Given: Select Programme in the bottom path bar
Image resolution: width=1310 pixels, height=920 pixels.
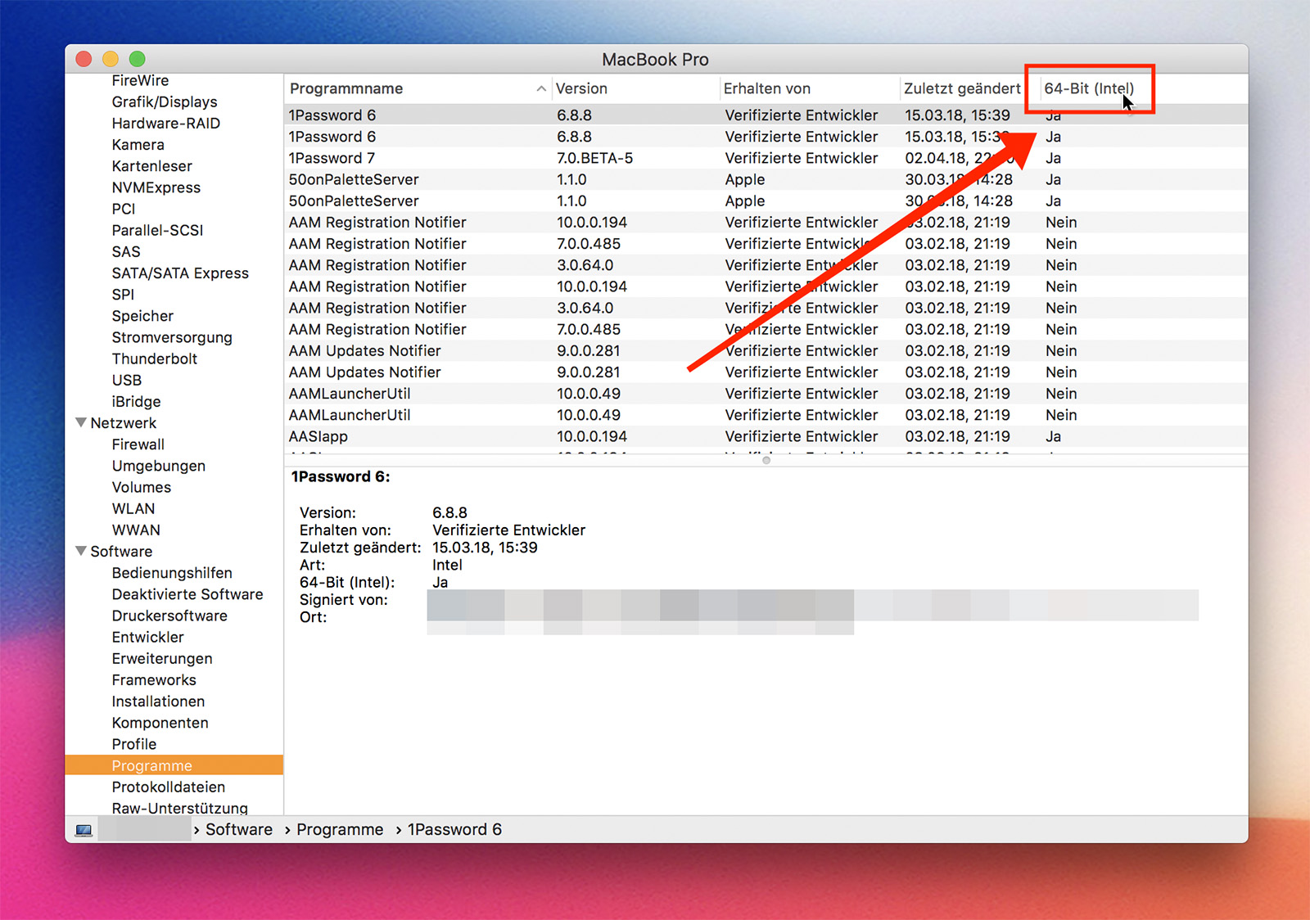Looking at the screenshot, I should click(x=340, y=830).
